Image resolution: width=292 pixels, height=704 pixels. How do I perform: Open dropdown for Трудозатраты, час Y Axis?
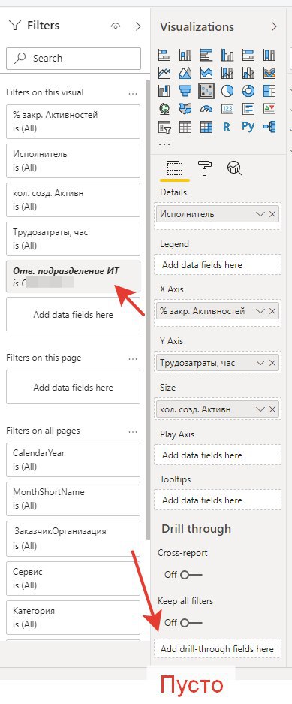(260, 363)
